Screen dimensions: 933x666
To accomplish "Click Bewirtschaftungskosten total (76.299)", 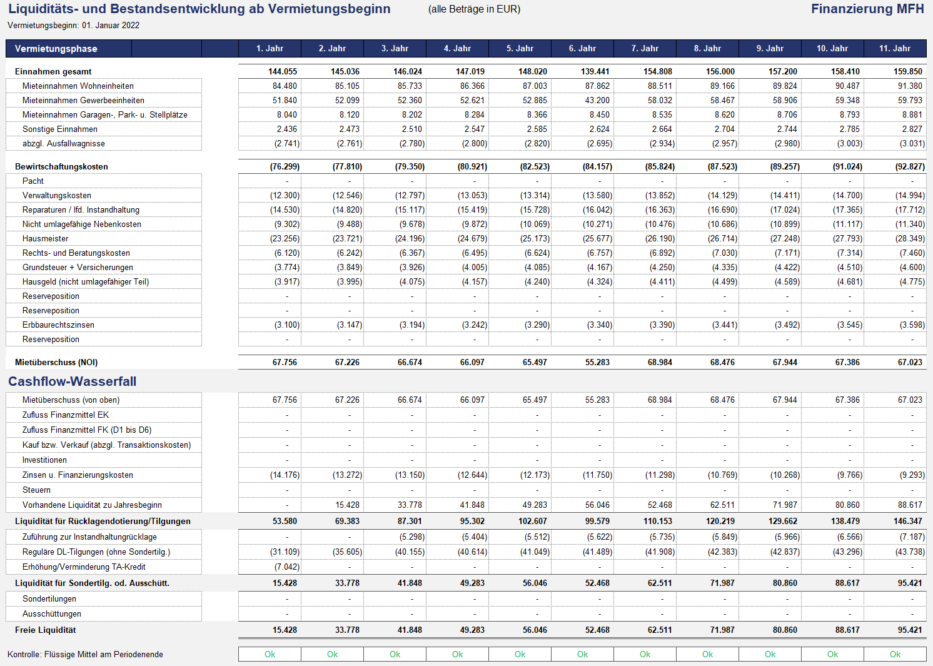I will (x=284, y=167).
